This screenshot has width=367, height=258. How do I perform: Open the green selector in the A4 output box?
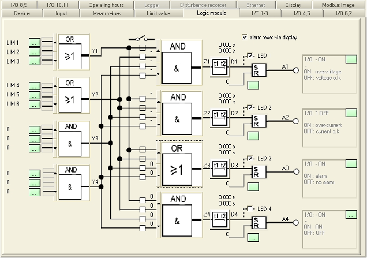pos(350,214)
